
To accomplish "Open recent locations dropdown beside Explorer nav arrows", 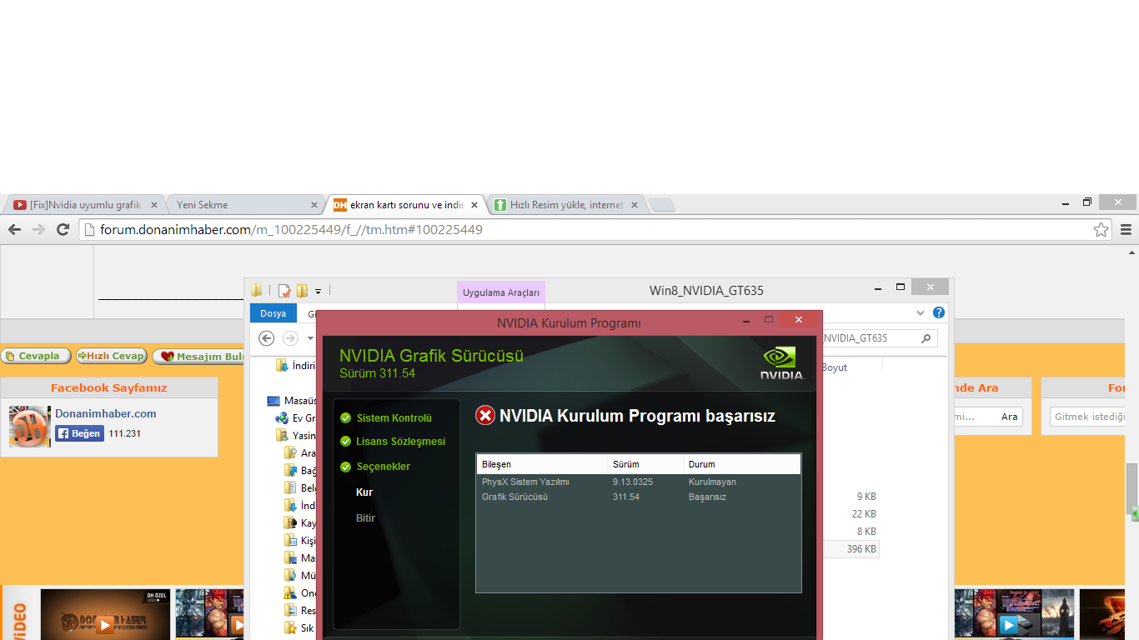I will [x=311, y=338].
